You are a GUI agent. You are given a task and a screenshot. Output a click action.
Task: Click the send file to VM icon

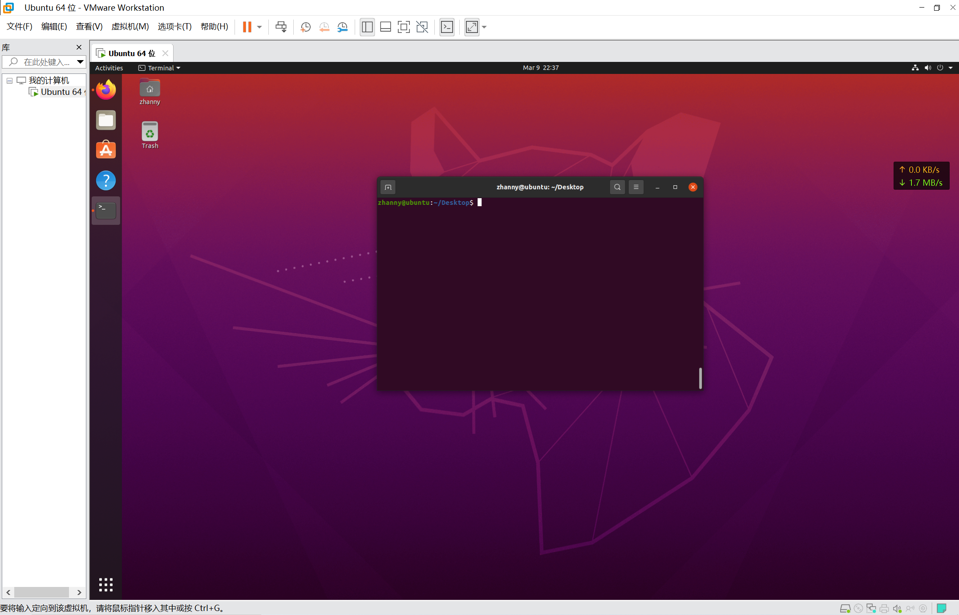click(279, 27)
